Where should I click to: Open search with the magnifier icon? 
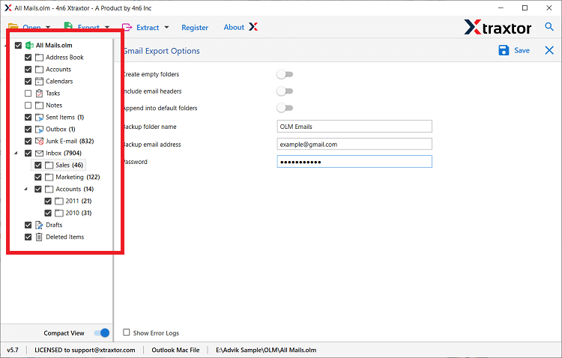coord(549,26)
